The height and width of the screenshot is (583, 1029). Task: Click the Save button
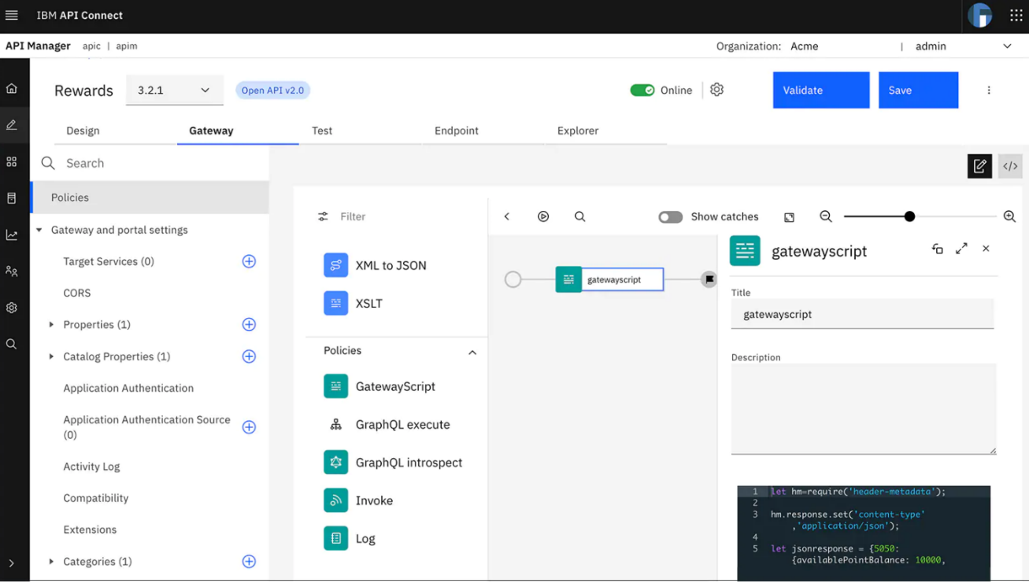918,90
